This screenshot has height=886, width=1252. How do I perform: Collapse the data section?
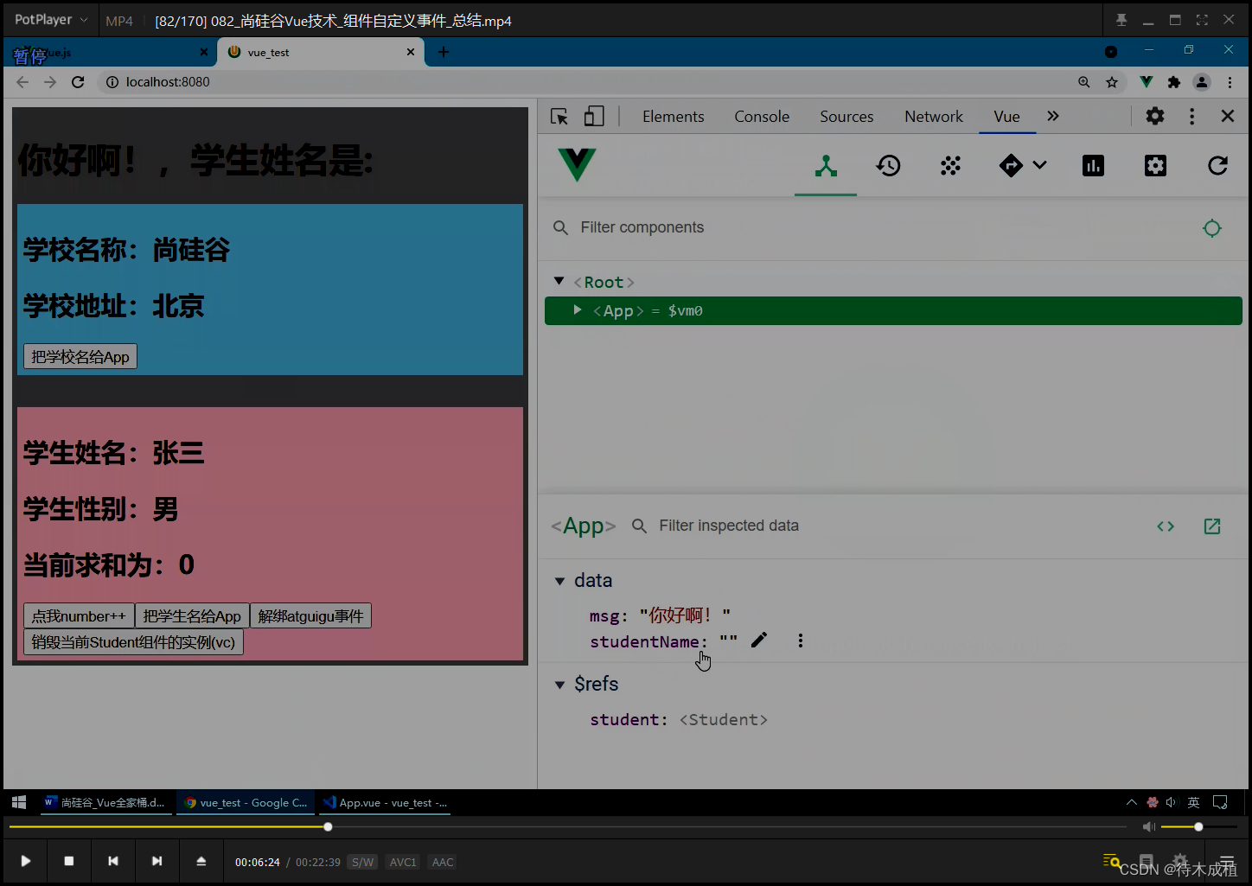click(x=559, y=581)
